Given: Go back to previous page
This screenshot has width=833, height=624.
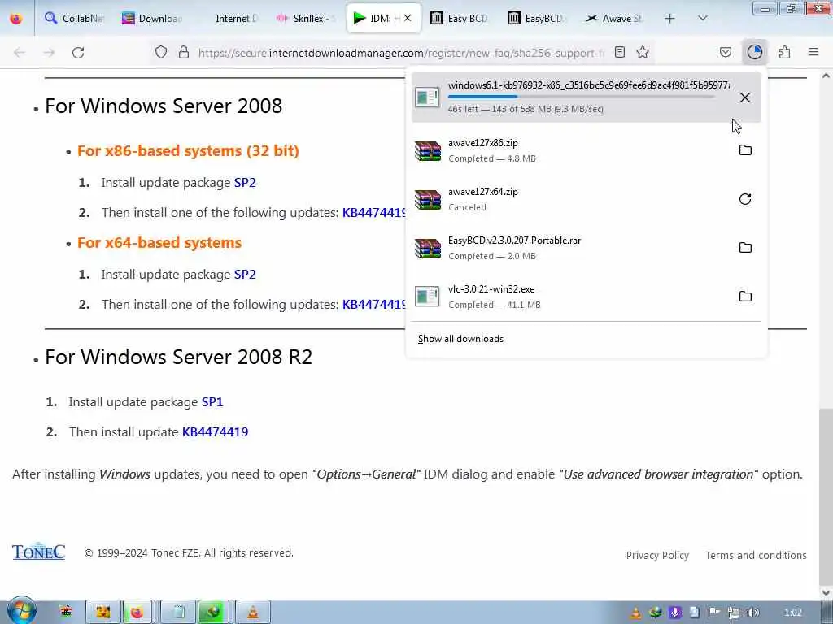Looking at the screenshot, I should point(20,53).
